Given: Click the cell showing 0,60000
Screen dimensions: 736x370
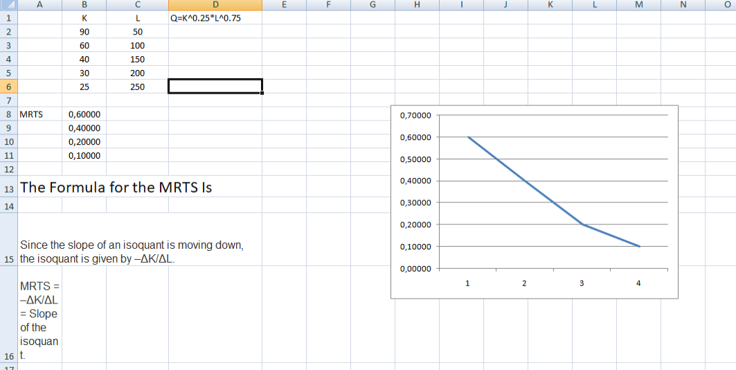Looking at the screenshot, I should (84, 114).
